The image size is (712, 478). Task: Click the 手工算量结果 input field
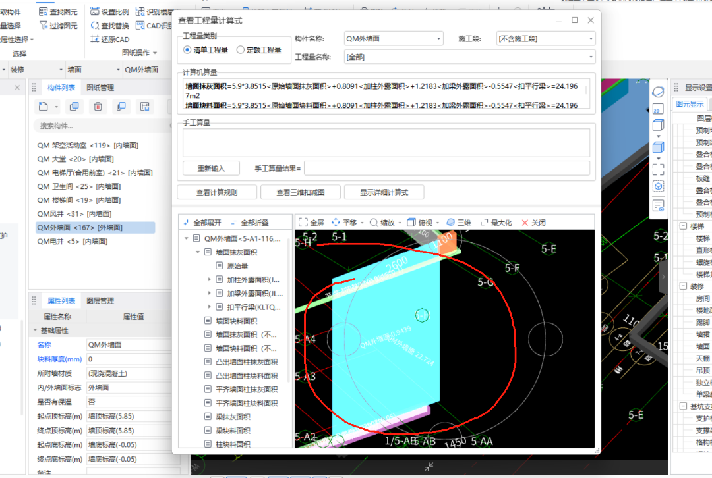click(447, 169)
